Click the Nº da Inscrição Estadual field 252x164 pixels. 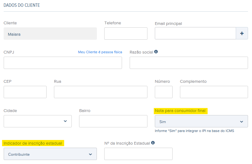coord(138,154)
